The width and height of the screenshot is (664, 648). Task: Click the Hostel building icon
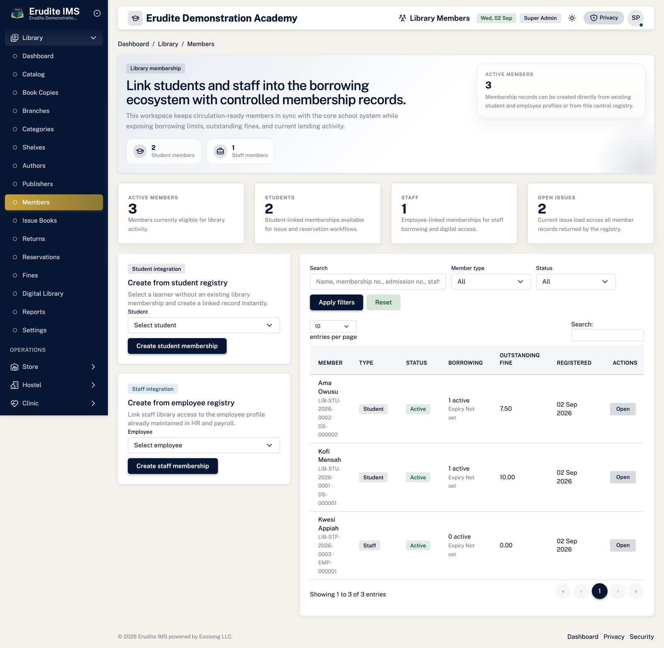coord(15,385)
